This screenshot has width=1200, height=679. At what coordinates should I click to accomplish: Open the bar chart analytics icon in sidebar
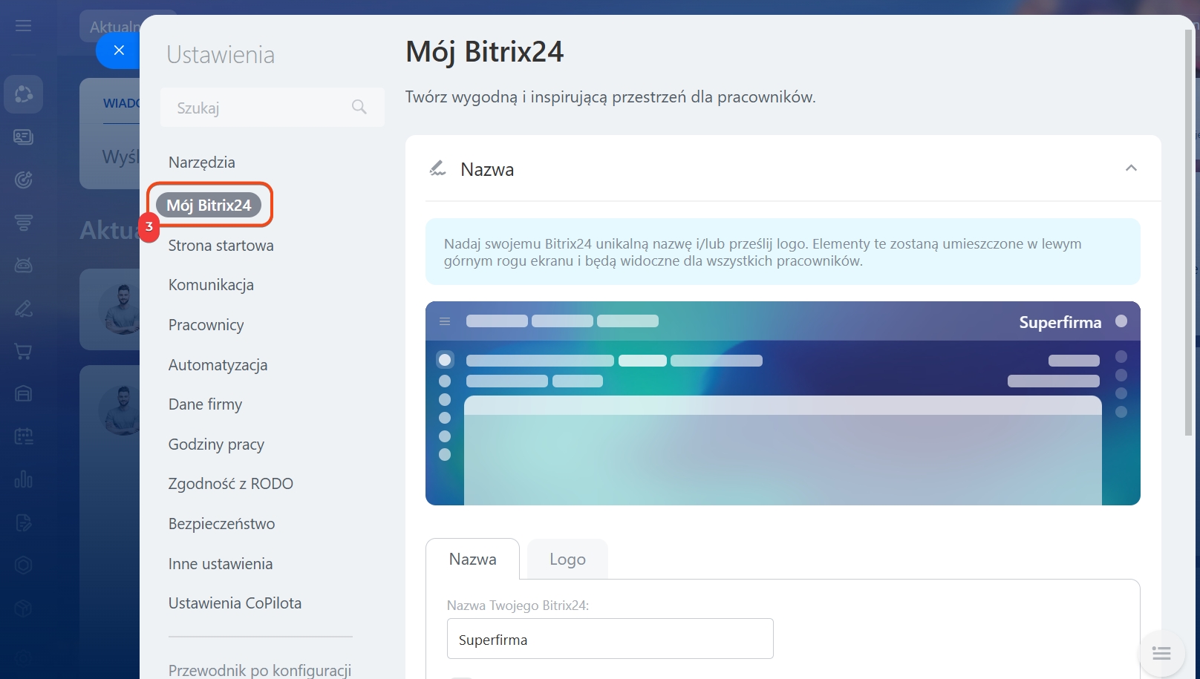[x=24, y=479]
